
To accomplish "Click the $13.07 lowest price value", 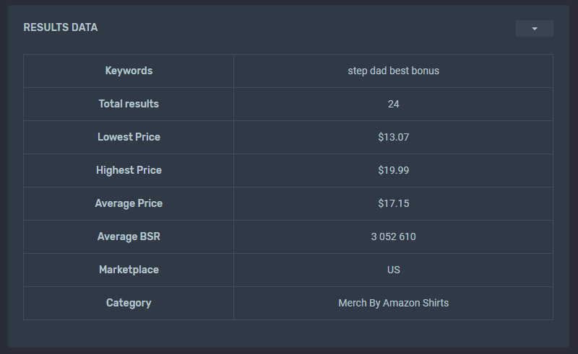I will (x=393, y=137).
